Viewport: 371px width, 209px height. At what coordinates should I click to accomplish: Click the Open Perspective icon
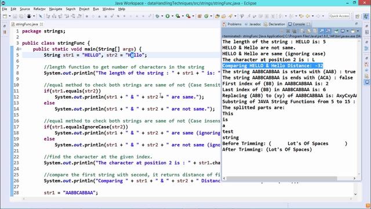tap(358, 16)
